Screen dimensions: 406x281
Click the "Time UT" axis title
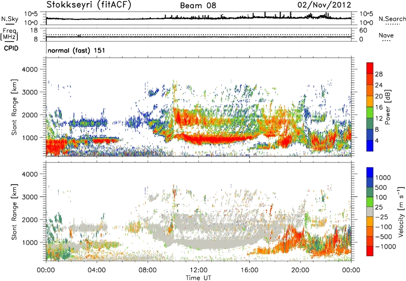click(198, 278)
